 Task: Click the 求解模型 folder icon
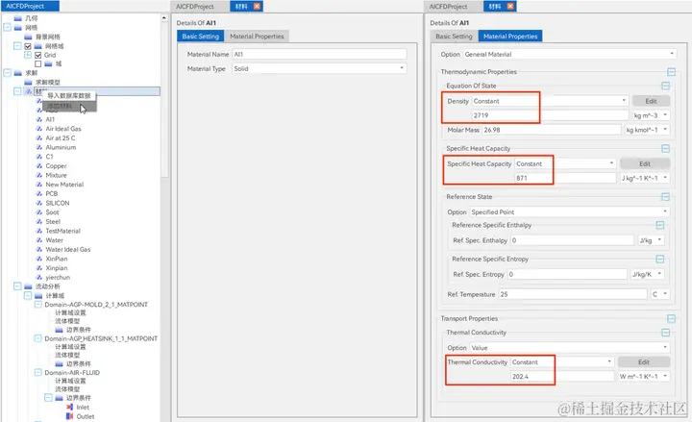point(28,82)
